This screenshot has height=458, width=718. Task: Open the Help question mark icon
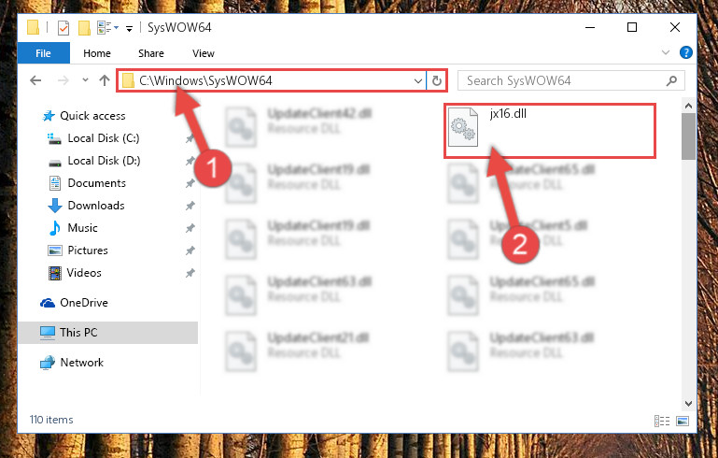coord(686,52)
